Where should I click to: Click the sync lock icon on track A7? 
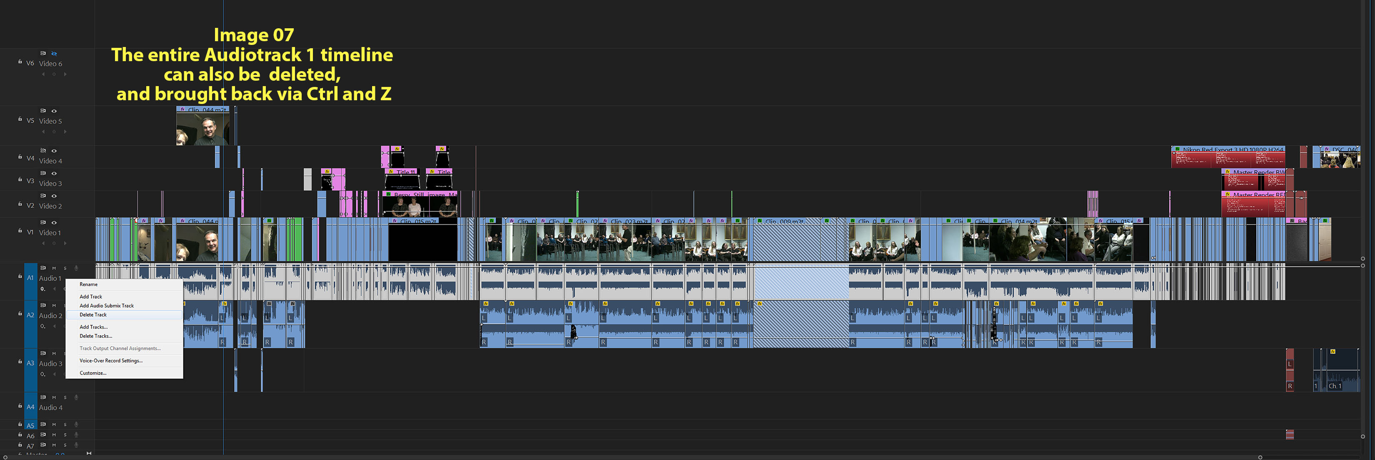(x=43, y=445)
